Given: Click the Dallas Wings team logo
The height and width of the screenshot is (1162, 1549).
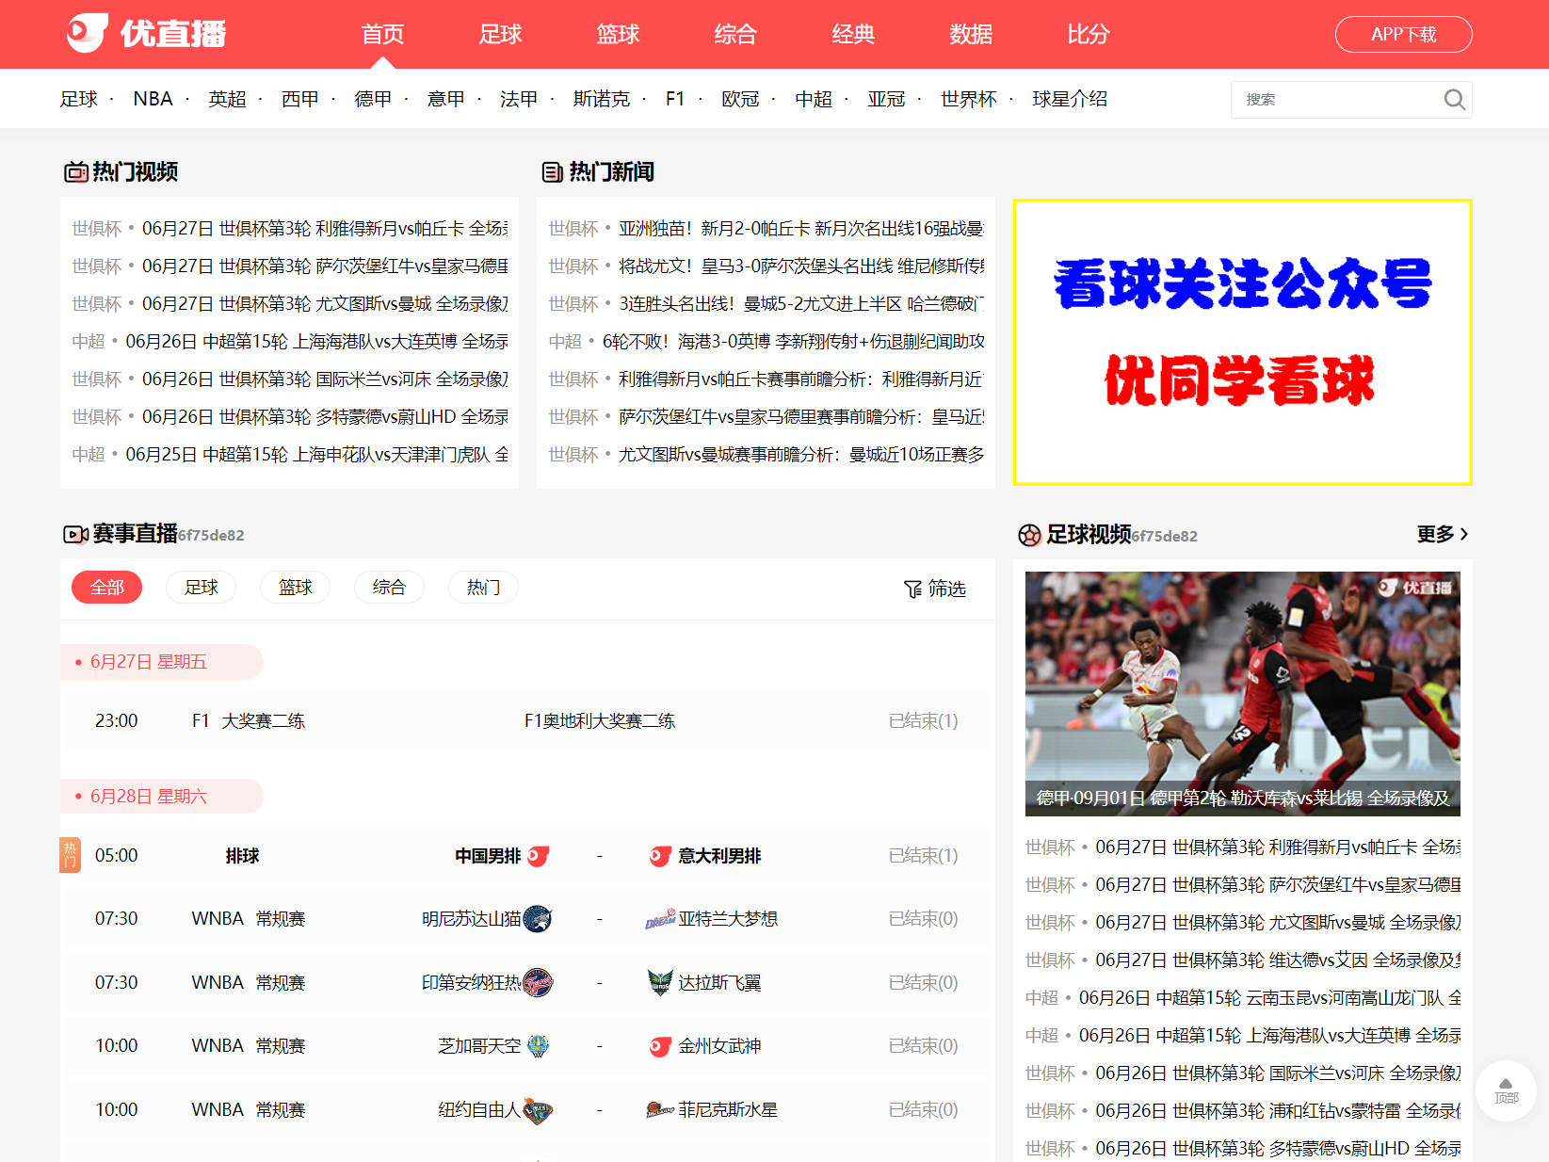Looking at the screenshot, I should 660,983.
